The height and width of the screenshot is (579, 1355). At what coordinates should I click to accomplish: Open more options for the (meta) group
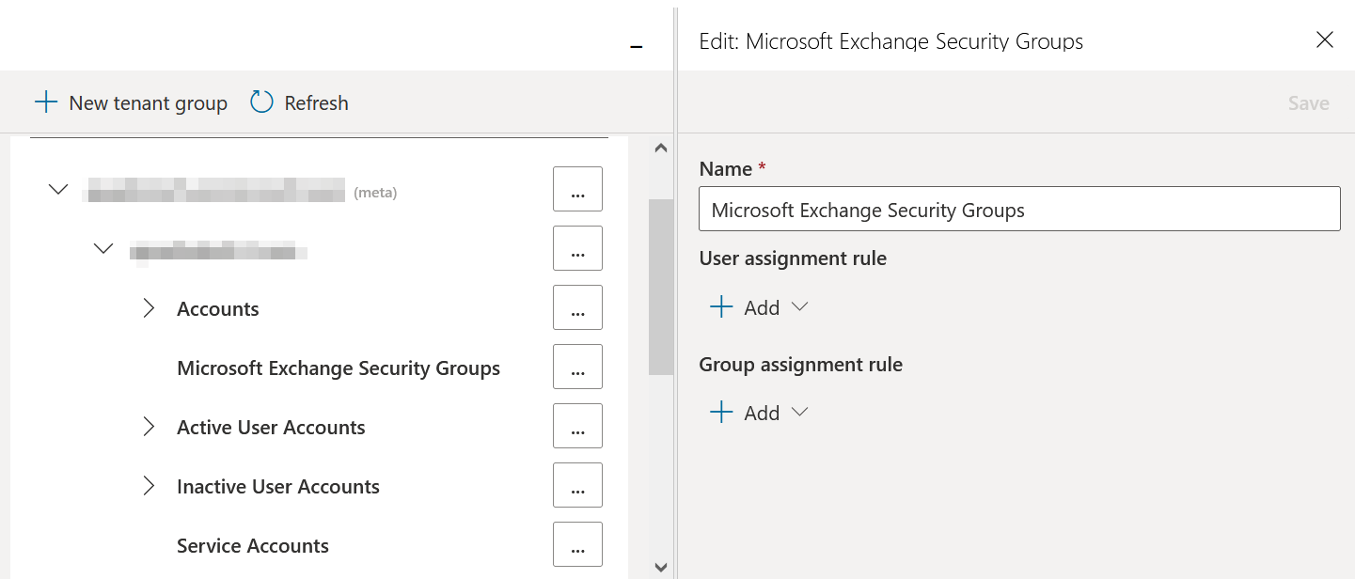[577, 189]
